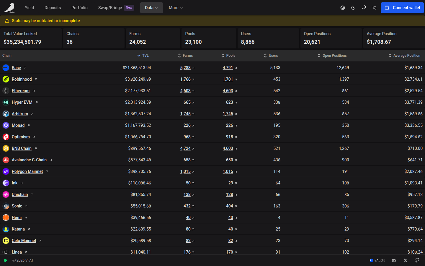Expand the Data dropdown menu
This screenshot has height=266, width=425.
pos(151,8)
